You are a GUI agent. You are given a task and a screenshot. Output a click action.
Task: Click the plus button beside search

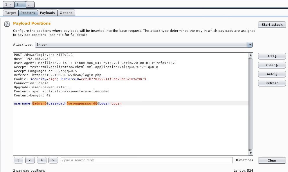pos(42,160)
